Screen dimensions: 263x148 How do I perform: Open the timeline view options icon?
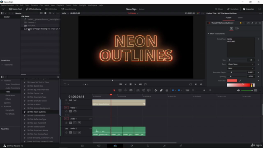click(x=187, y=90)
